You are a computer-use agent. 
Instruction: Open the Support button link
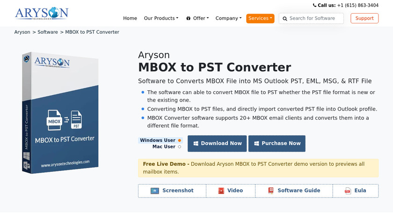[x=364, y=19]
